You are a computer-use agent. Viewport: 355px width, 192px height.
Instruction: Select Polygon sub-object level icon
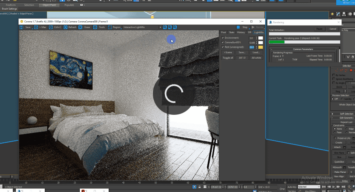pos(351,70)
